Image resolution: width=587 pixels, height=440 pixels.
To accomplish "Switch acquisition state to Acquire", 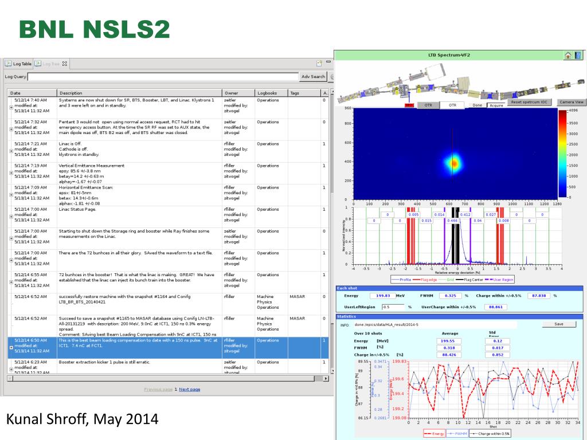I will point(496,105).
